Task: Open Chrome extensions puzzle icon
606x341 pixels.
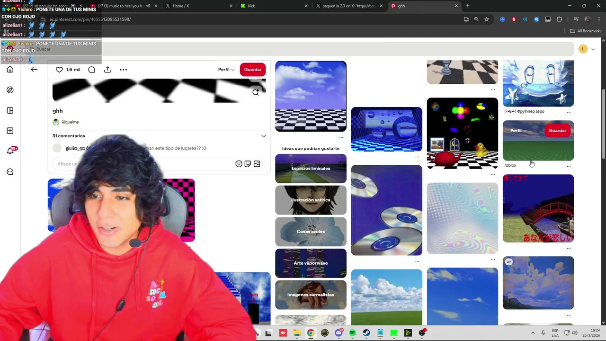Action: pos(559,19)
